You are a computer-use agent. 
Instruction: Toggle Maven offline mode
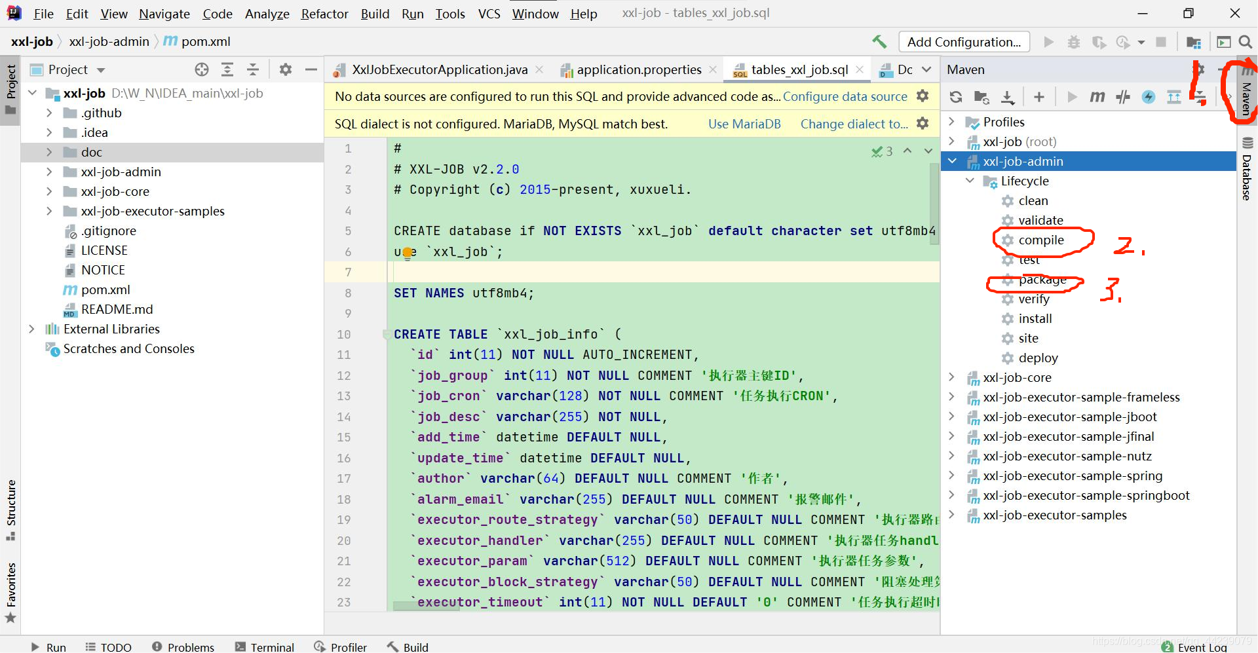click(1123, 98)
